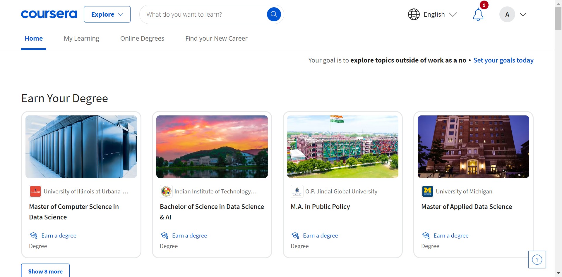This screenshot has height=277, width=562.
Task: Open the M.A. in Public Policy degree
Action: 320,207
